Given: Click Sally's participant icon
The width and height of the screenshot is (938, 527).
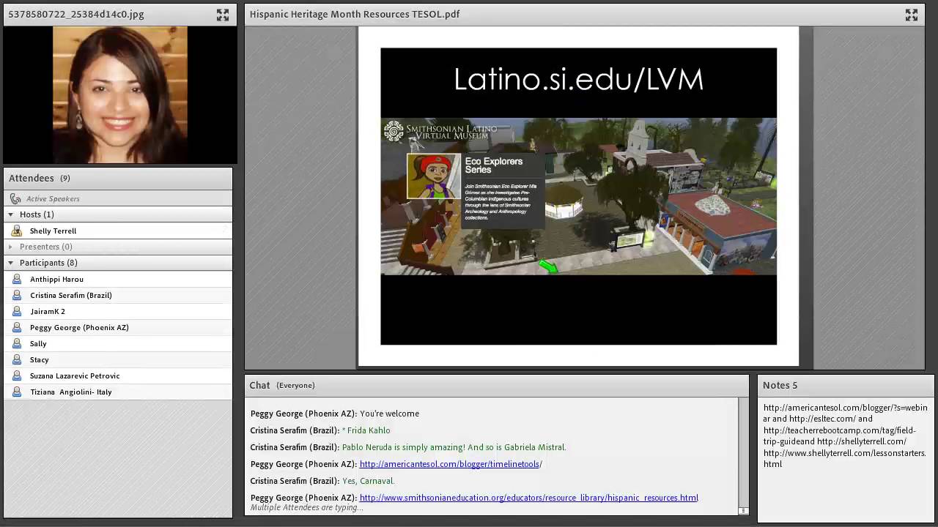Looking at the screenshot, I should point(16,343).
